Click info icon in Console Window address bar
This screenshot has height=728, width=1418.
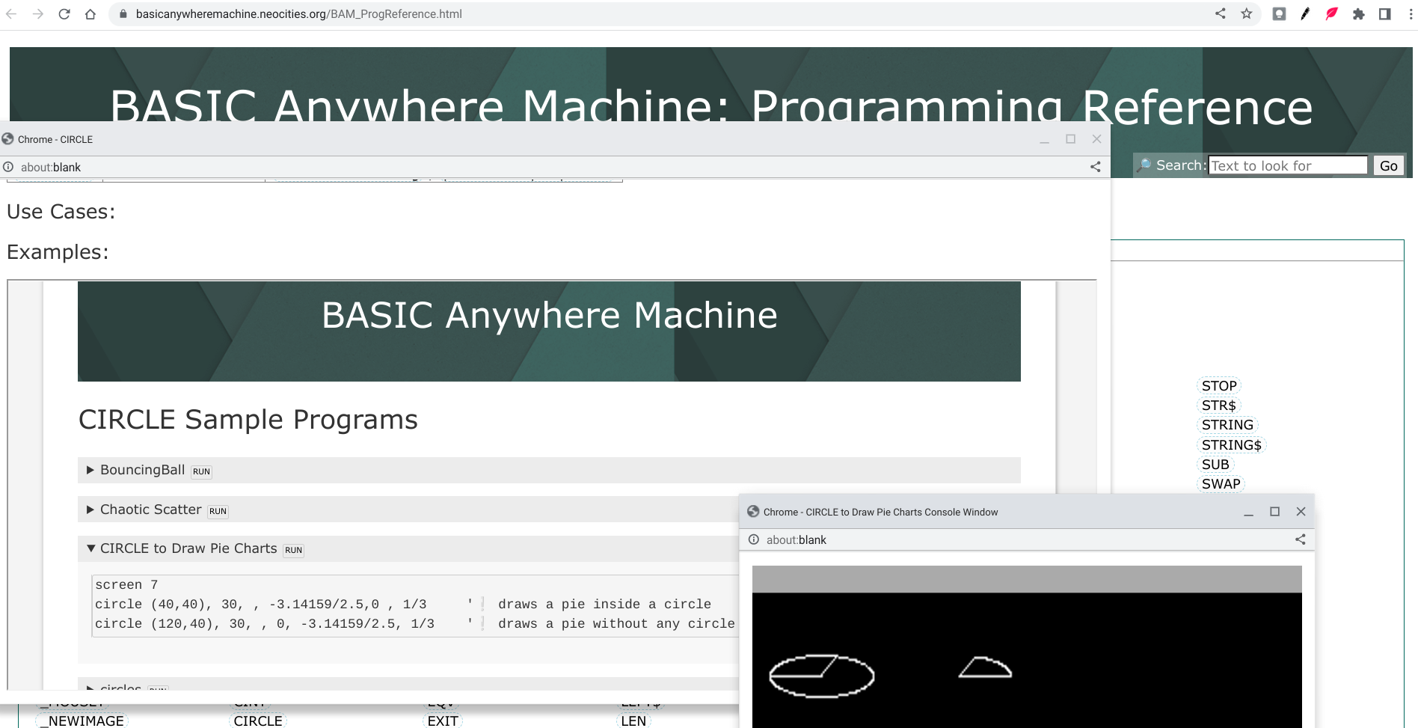pos(754,539)
